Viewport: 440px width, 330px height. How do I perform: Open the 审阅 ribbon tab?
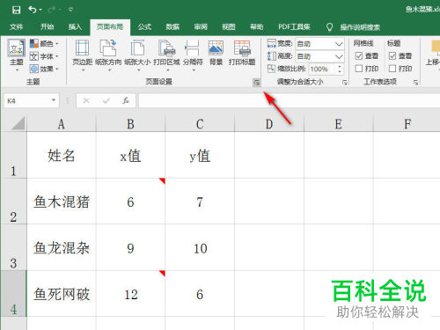pyautogui.click(x=201, y=27)
